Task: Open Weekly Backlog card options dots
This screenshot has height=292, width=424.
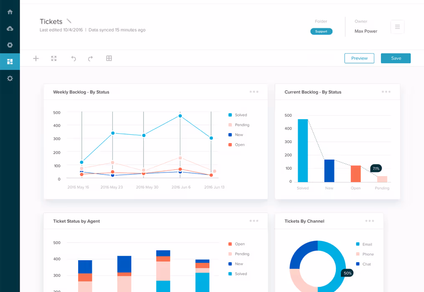Action: click(254, 92)
